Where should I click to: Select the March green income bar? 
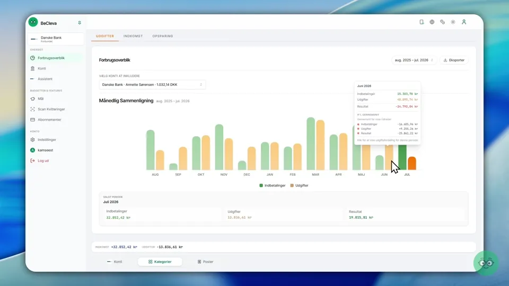311,144
